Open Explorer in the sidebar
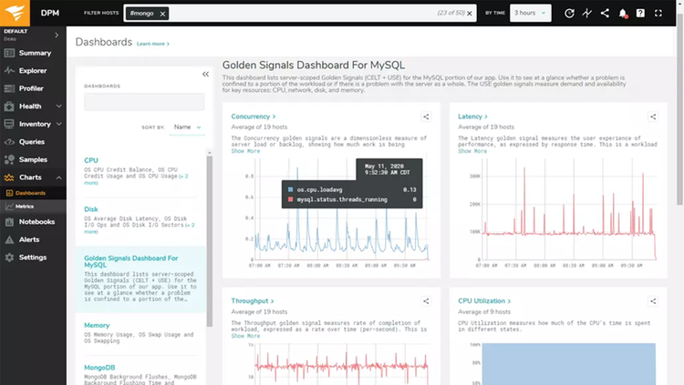The width and height of the screenshot is (684, 385). pos(33,71)
